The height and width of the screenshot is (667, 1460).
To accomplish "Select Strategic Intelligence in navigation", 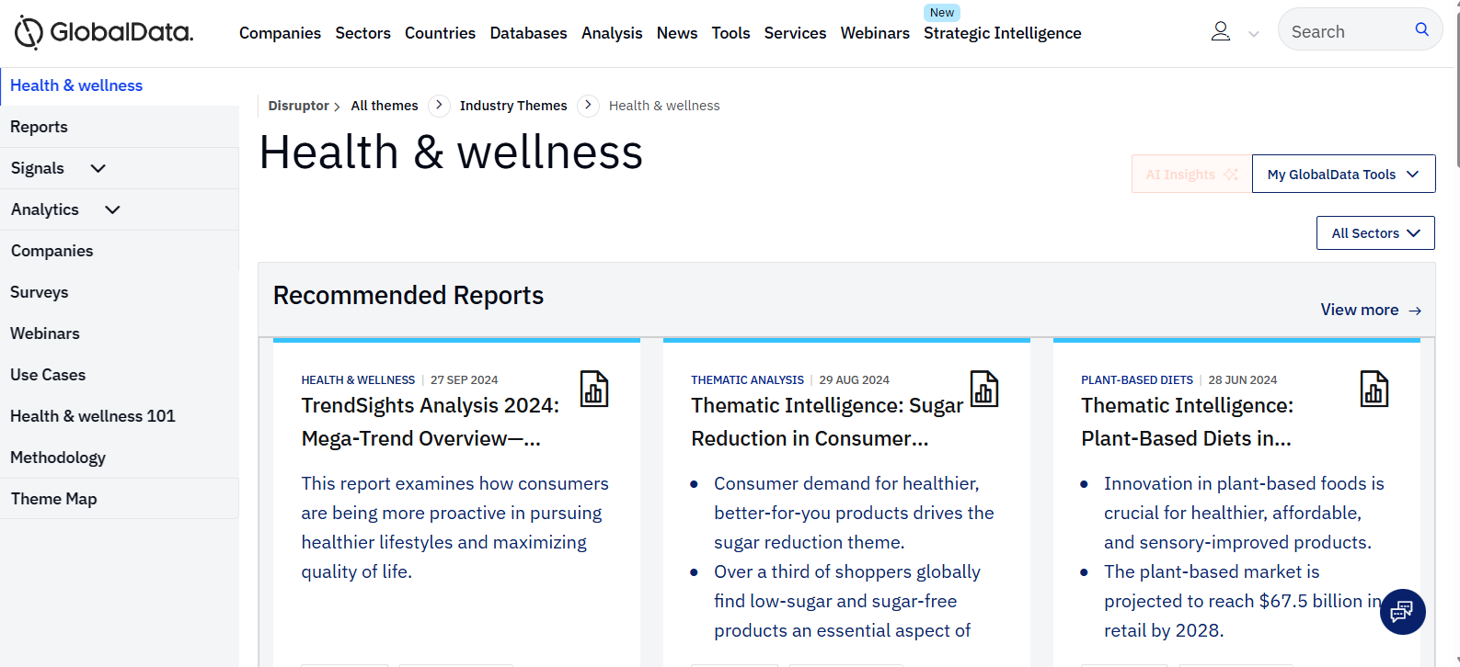I will tap(1002, 33).
